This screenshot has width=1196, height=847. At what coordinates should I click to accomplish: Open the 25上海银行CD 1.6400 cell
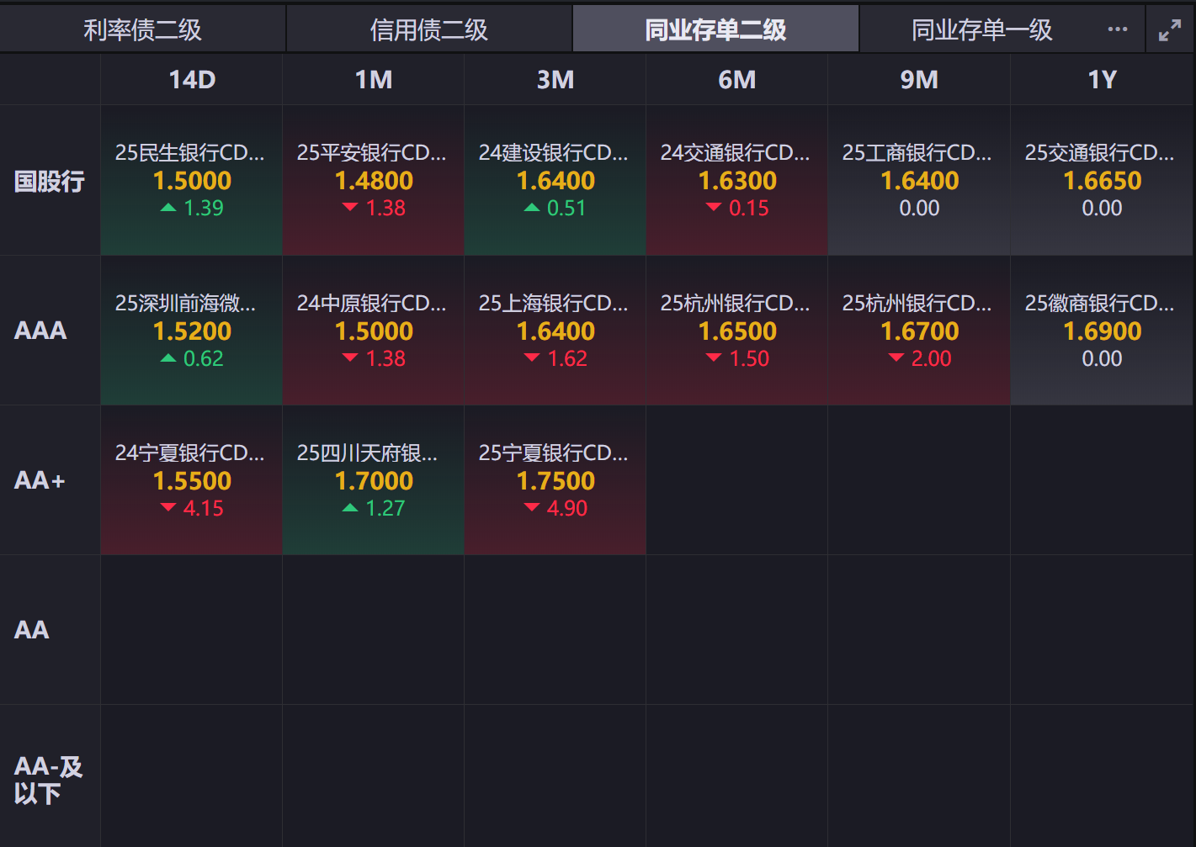tap(555, 331)
